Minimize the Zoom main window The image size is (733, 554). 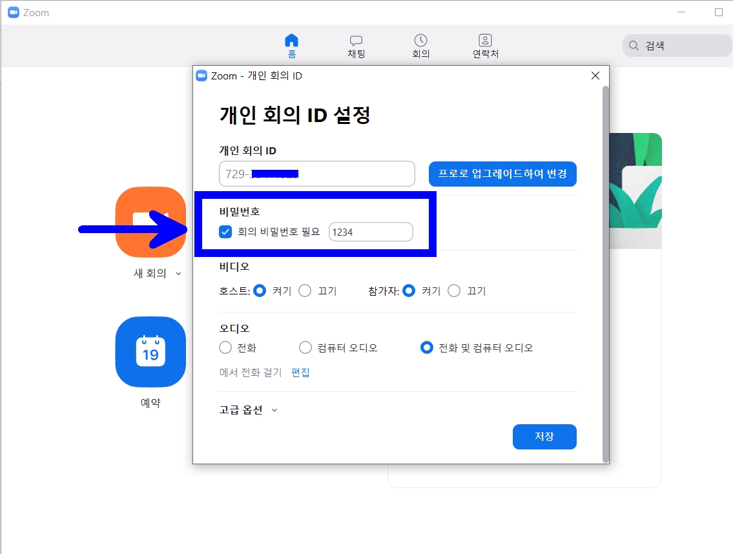[681, 12]
